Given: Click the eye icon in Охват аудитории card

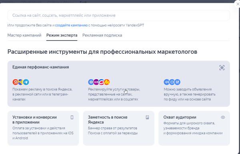Looking at the screenshot, I should (x=223, y=117).
